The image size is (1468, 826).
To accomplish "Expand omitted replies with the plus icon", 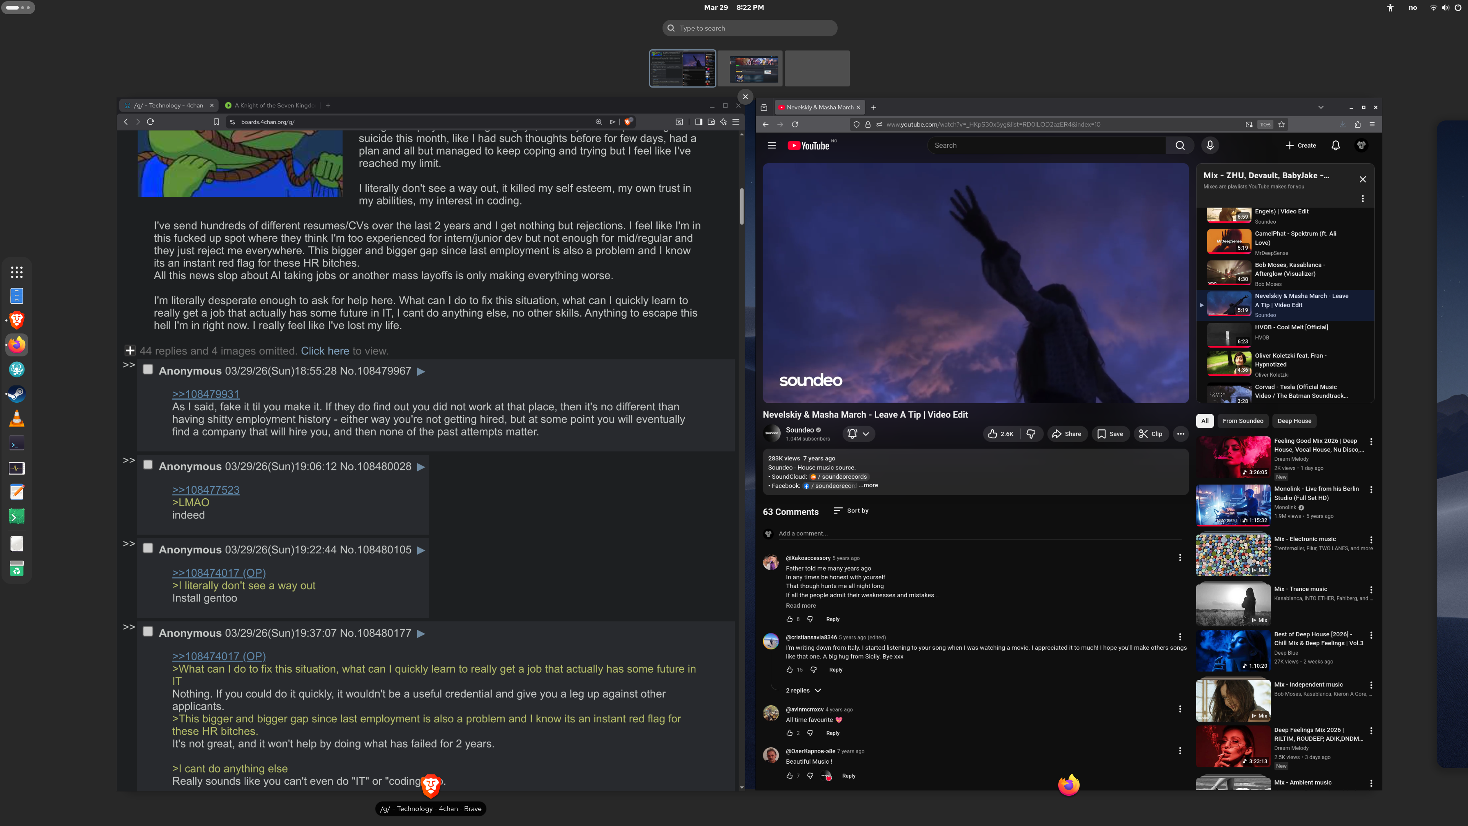I will coord(130,351).
